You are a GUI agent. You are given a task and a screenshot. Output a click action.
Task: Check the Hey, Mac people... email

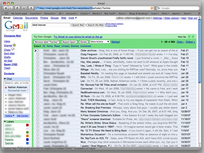tap(38, 62)
